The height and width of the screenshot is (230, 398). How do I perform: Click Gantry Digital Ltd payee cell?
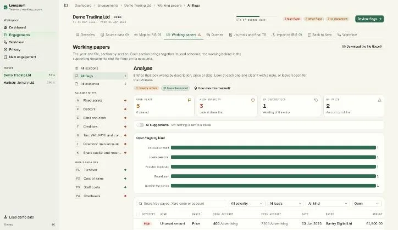click(x=339, y=223)
